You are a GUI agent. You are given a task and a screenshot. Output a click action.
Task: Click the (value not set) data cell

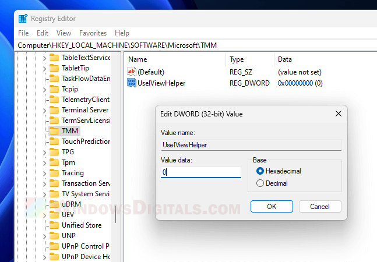point(300,72)
